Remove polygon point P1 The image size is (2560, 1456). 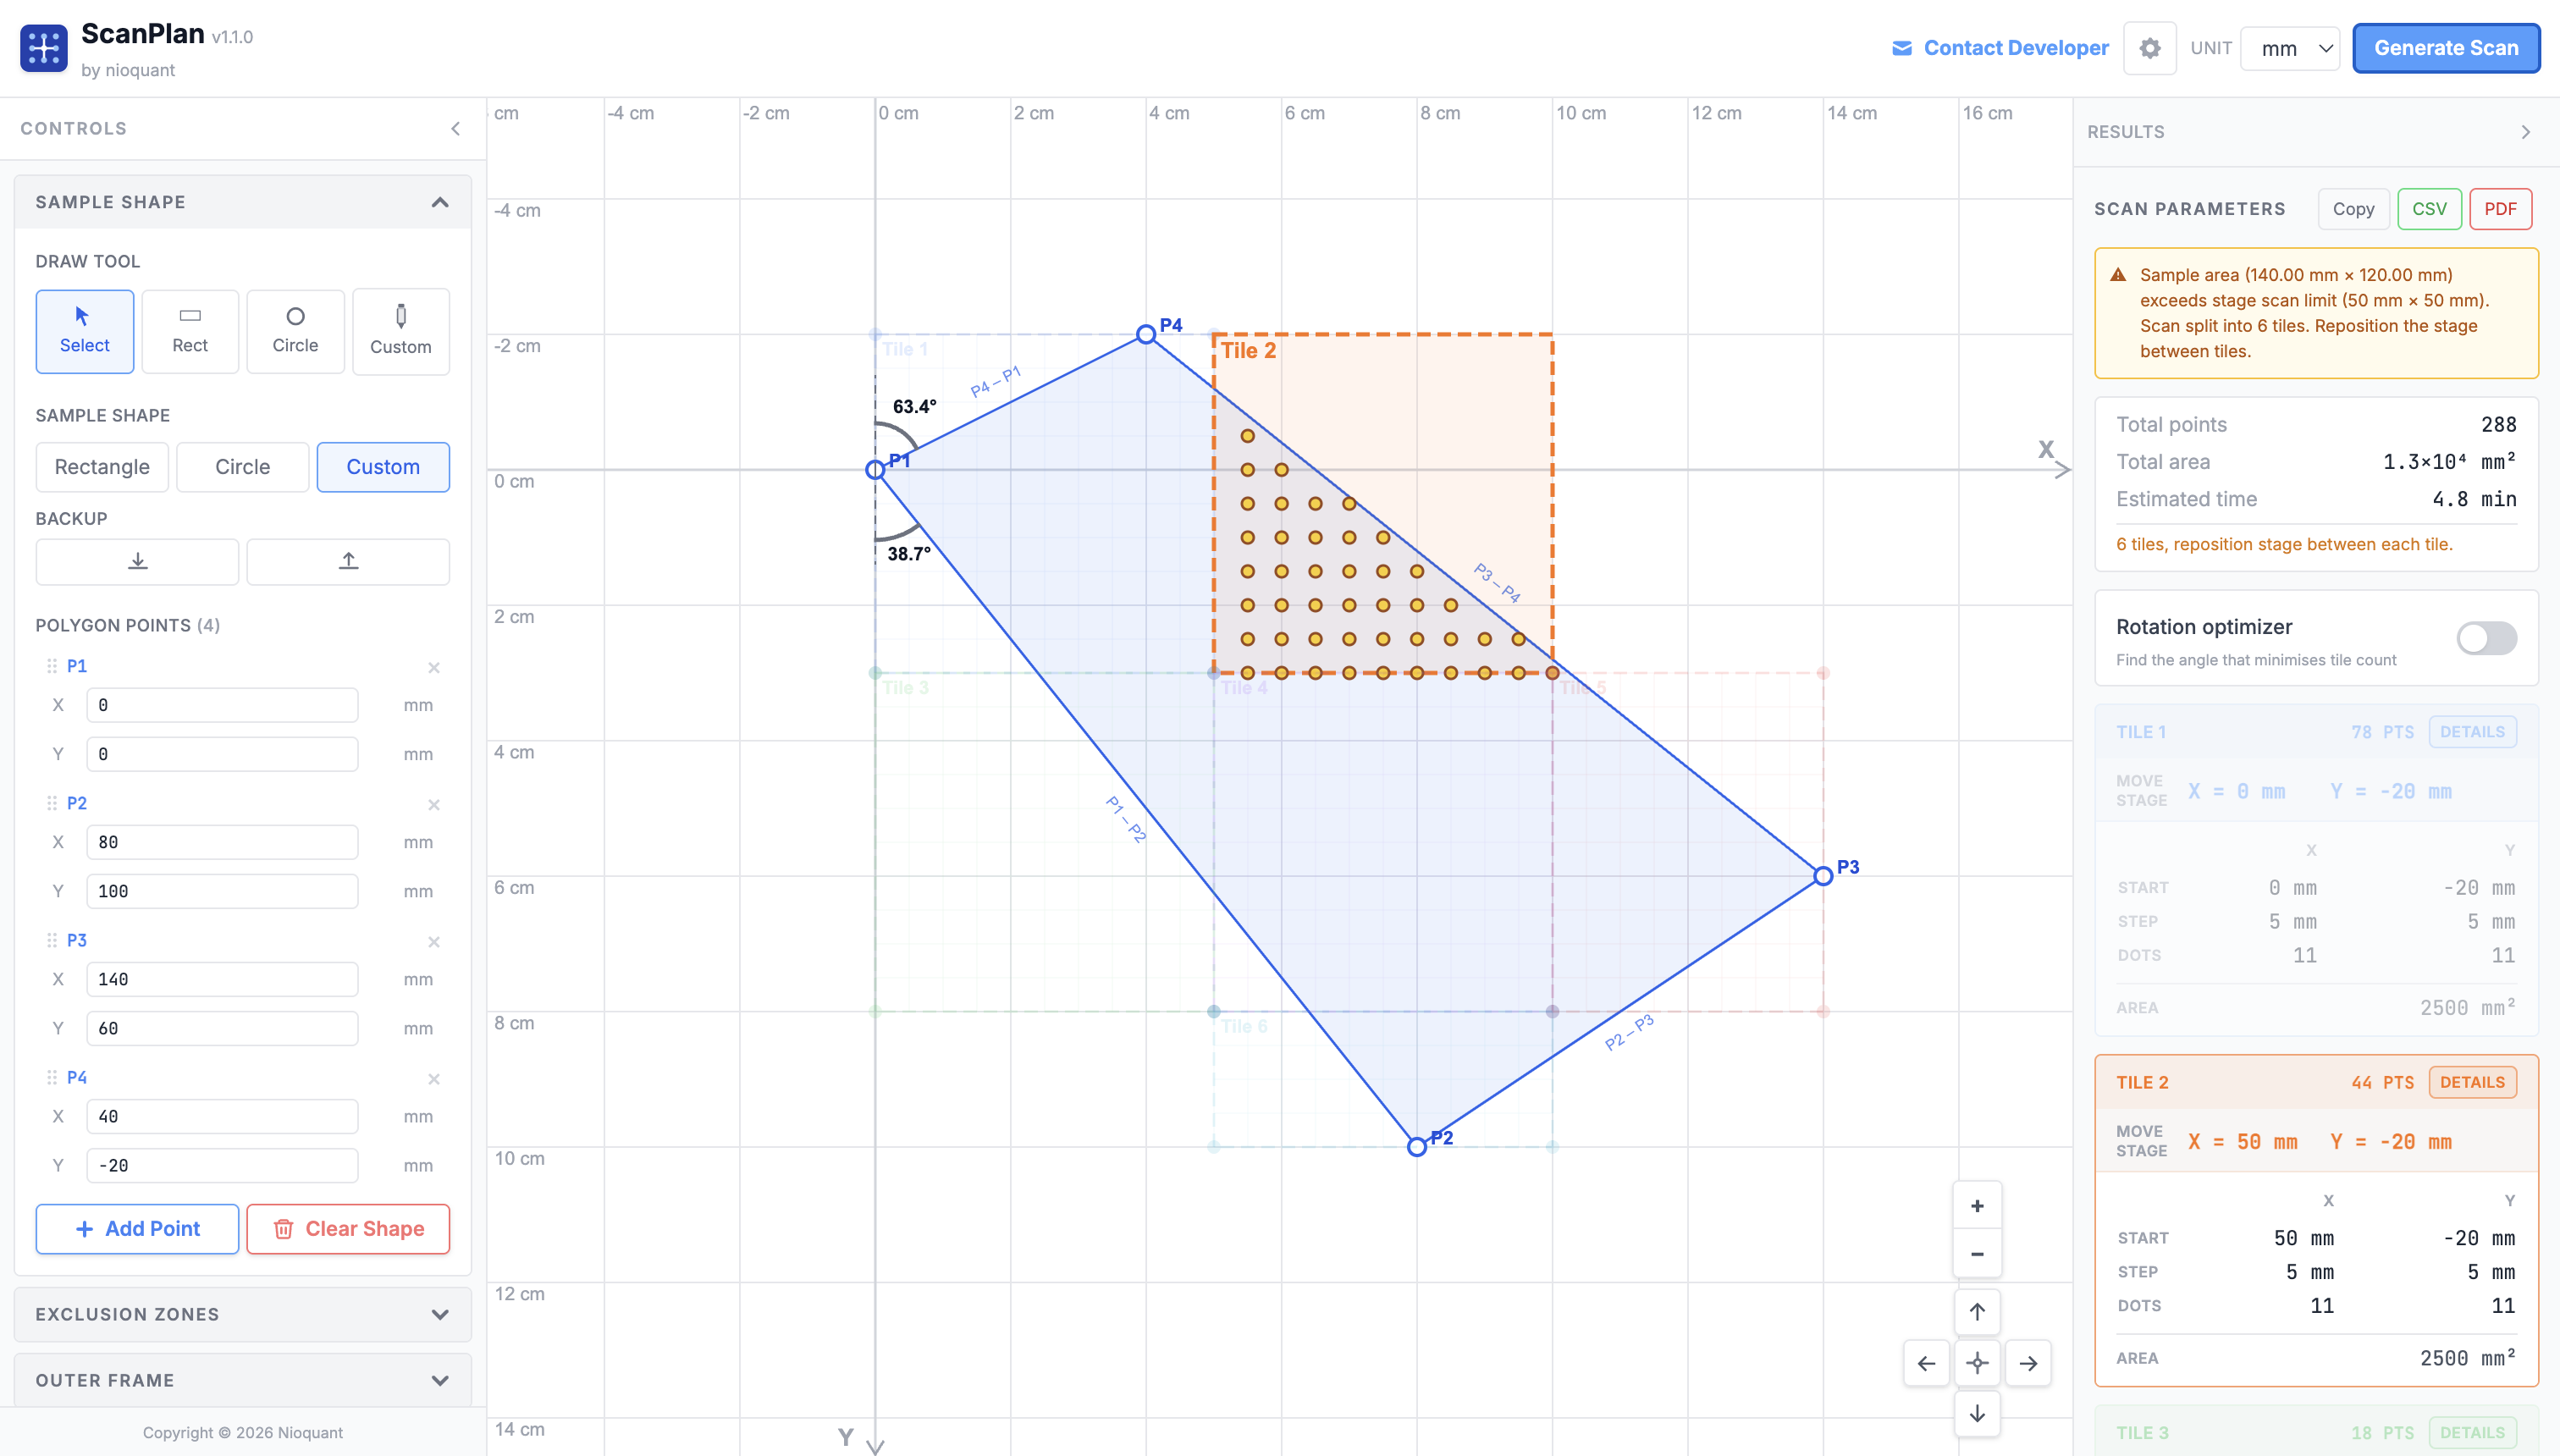point(434,667)
